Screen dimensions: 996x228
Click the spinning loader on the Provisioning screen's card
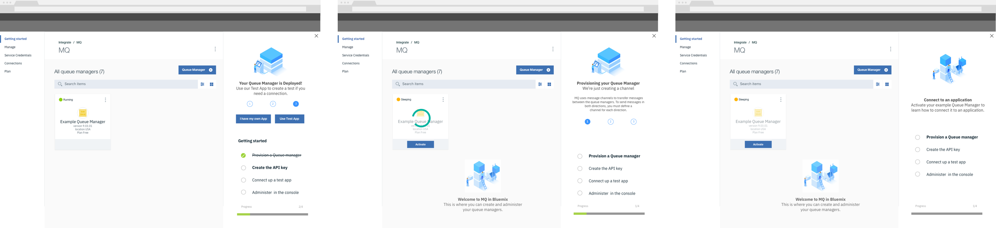coord(421,118)
